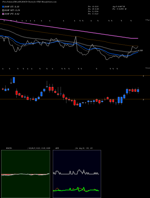Click the chart title for STKS MunafaSutra.com
The width and height of the screenshot is (150, 198).
click(29, 2)
